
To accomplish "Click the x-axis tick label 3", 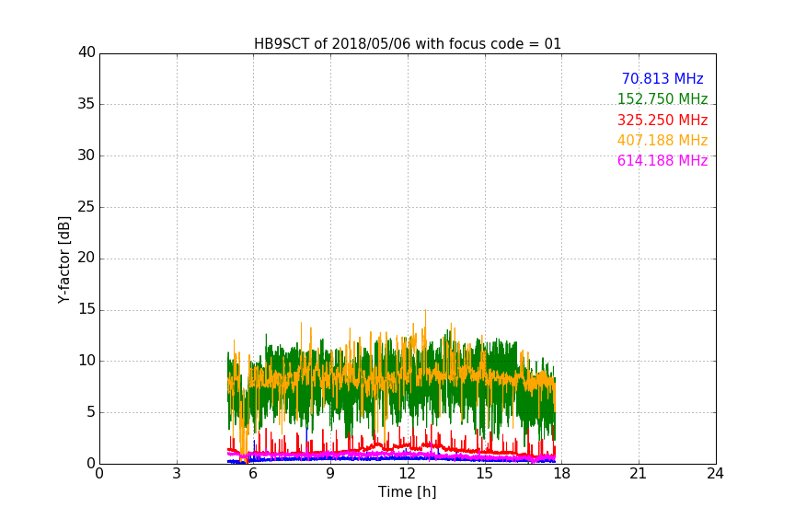I will tap(177, 474).
